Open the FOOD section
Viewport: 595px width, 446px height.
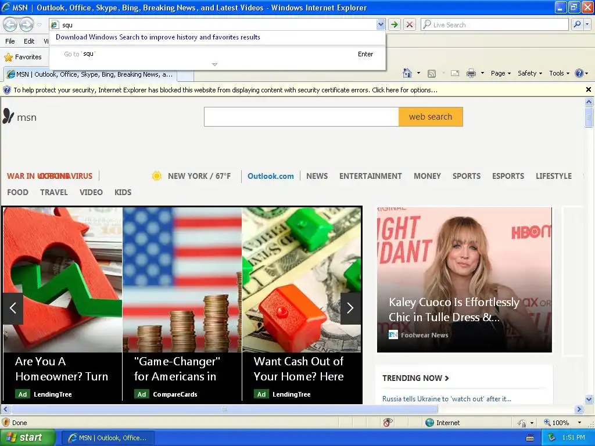(x=18, y=192)
